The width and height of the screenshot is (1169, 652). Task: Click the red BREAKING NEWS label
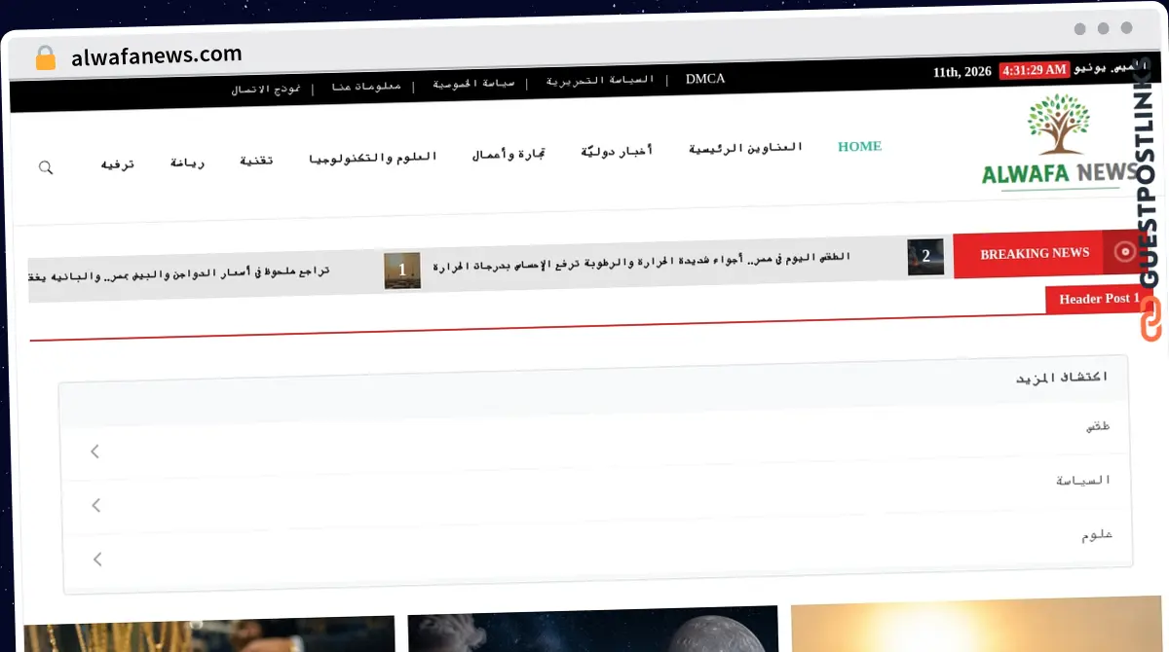1035,253
